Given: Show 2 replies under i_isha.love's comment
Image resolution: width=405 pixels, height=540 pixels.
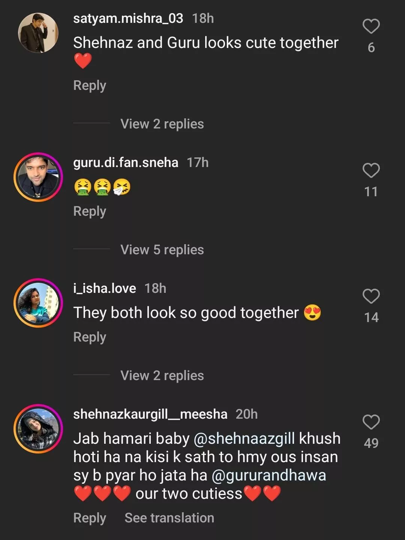Looking at the screenshot, I should (162, 376).
